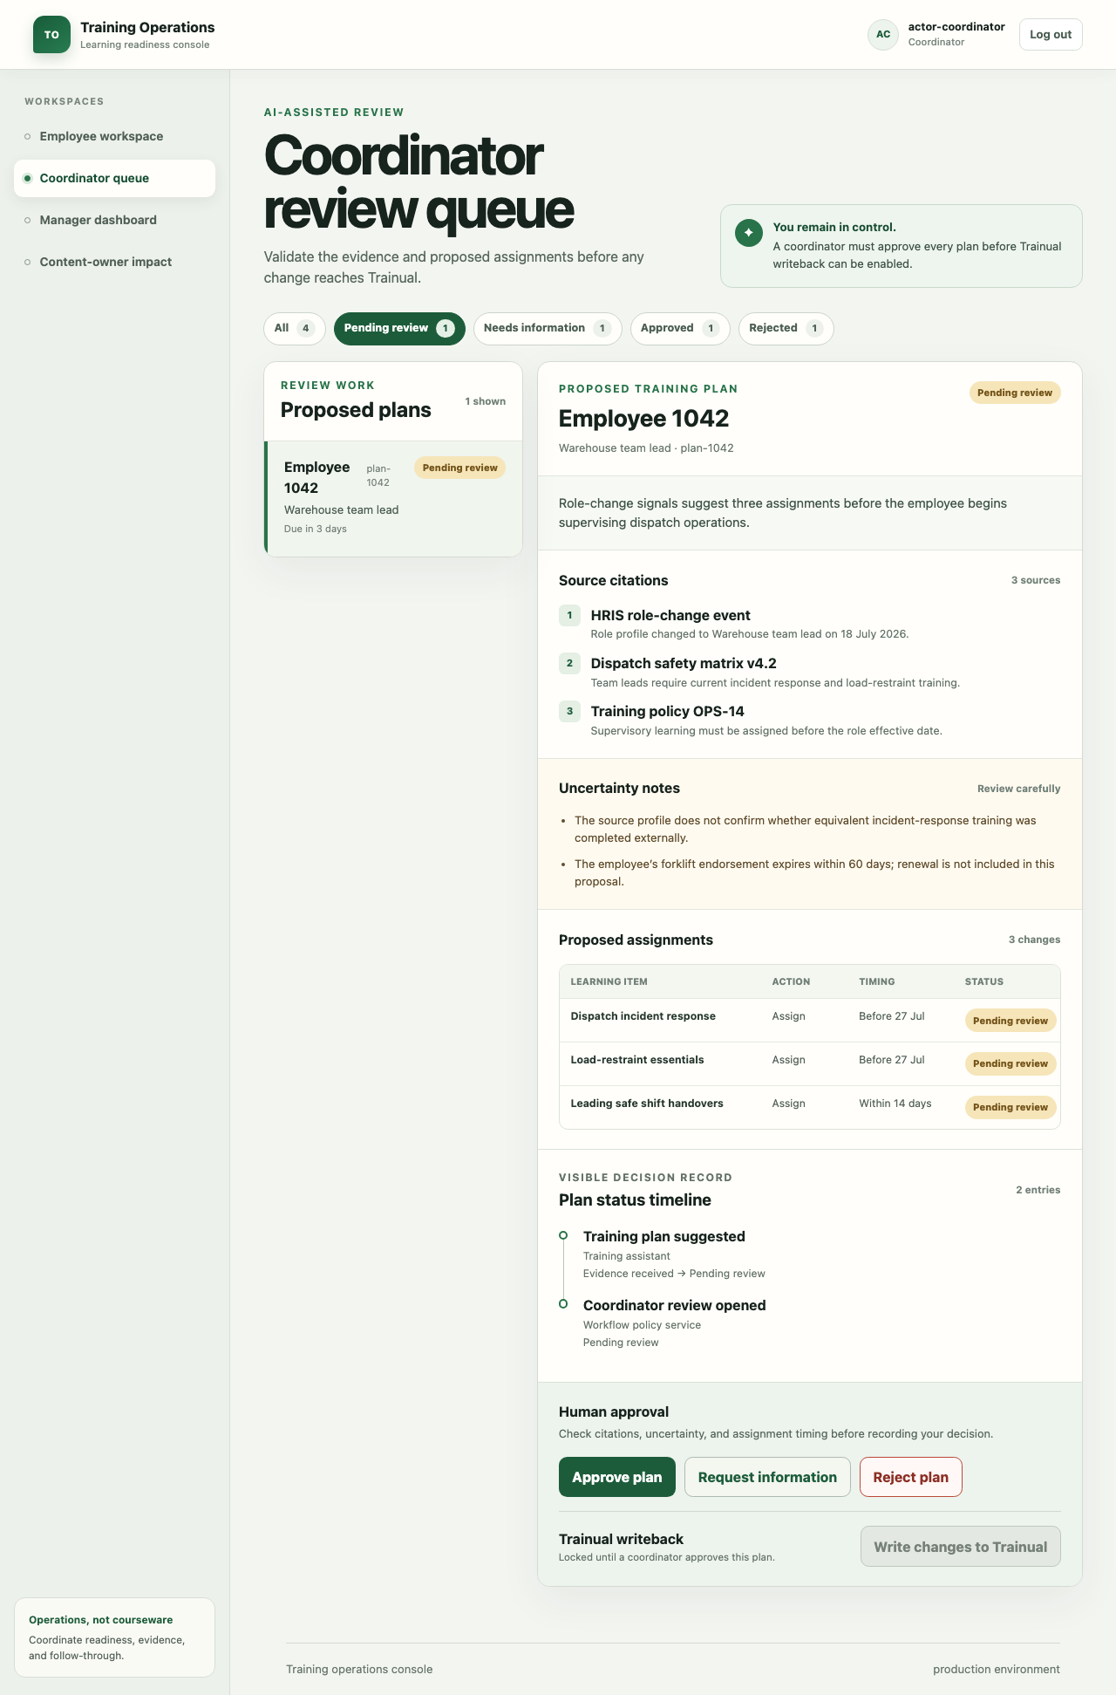Click the Coordinator review opened timeline dot
The height and width of the screenshot is (1695, 1116).
point(563,1303)
